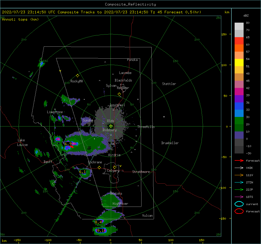Click the Calgary city label
Image resolution: width=261 pixels, height=244 pixels.
click(113, 171)
